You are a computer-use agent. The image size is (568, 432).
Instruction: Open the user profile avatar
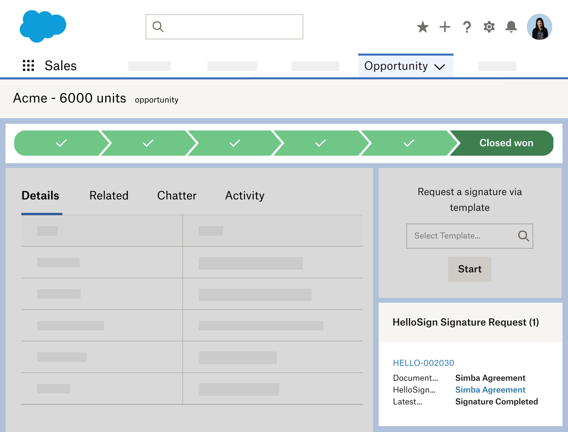point(539,27)
